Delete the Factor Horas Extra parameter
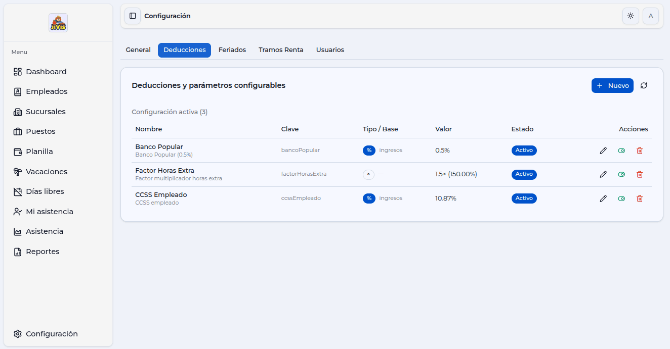The height and width of the screenshot is (349, 670). coord(640,174)
